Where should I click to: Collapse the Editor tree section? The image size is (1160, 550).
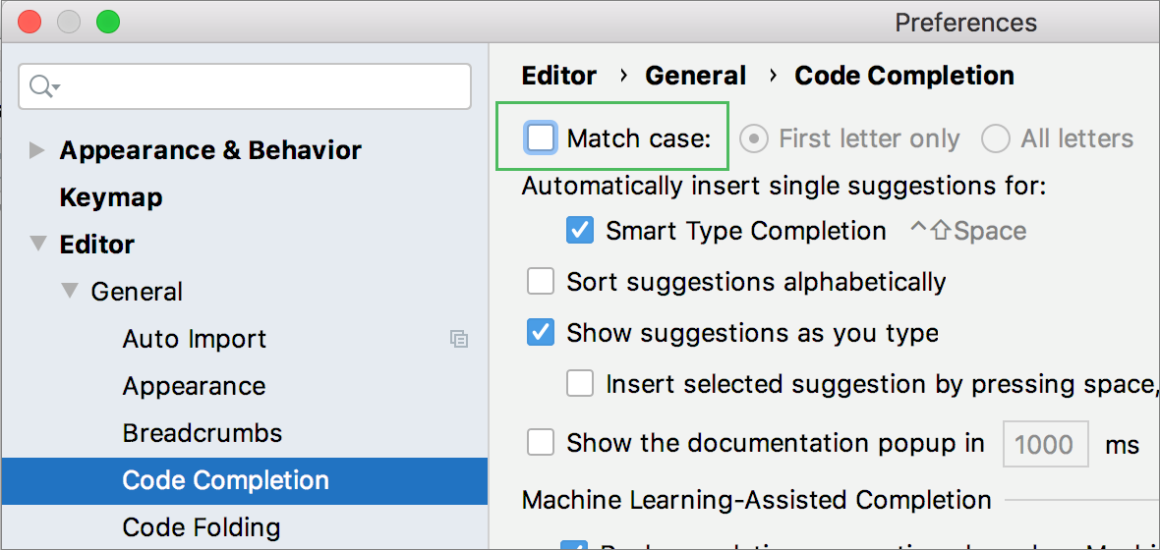[x=37, y=245]
